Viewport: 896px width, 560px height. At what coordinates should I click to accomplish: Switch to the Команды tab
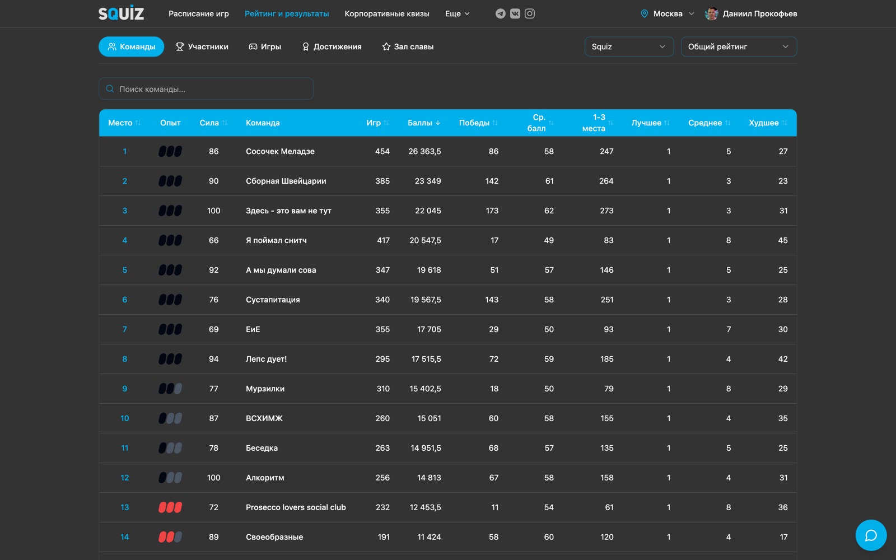(x=131, y=46)
